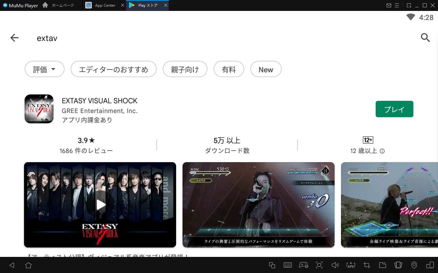This screenshot has height=273, width=438.
Task: Open the EXTASY VISUAL SHOCK app icon
Action: [39, 109]
